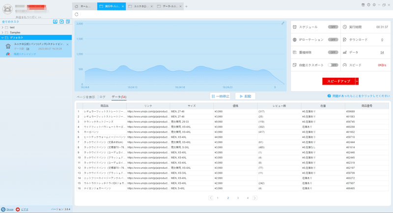Viewport: 393px width, 213px height.
Task: Click the データ bar chart icon
Action: pos(345,53)
